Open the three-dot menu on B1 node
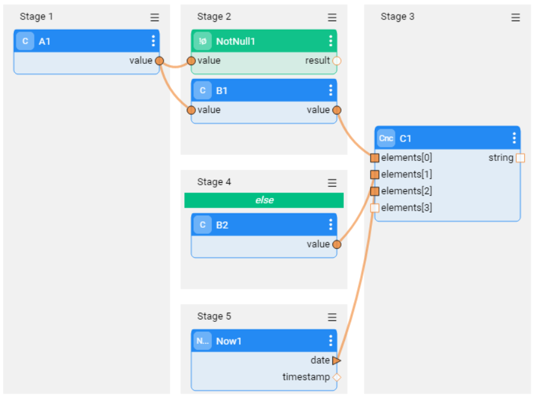Viewport: 535px width, 399px height. tap(331, 90)
